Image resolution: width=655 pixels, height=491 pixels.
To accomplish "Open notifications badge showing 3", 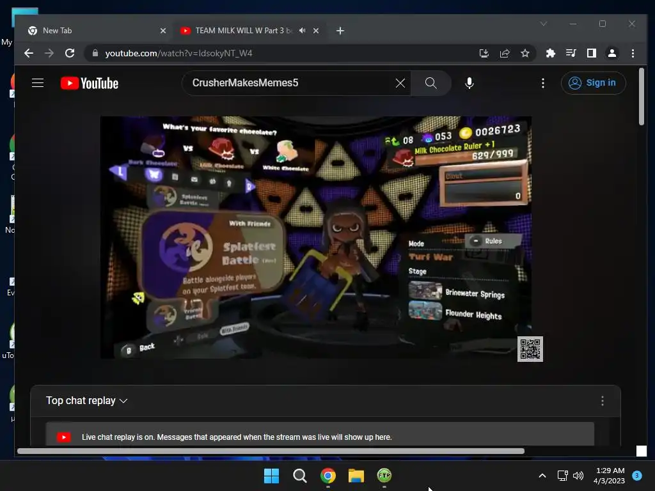I will (637, 476).
